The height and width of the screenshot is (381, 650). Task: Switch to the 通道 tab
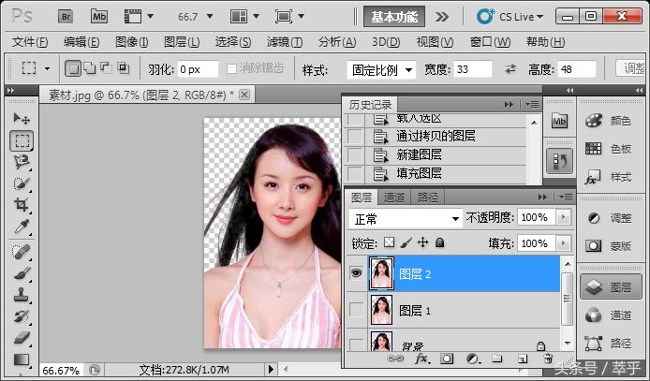[393, 198]
